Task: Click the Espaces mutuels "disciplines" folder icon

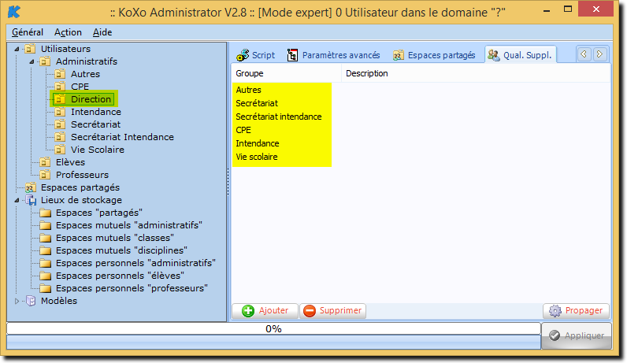Action: click(45, 250)
